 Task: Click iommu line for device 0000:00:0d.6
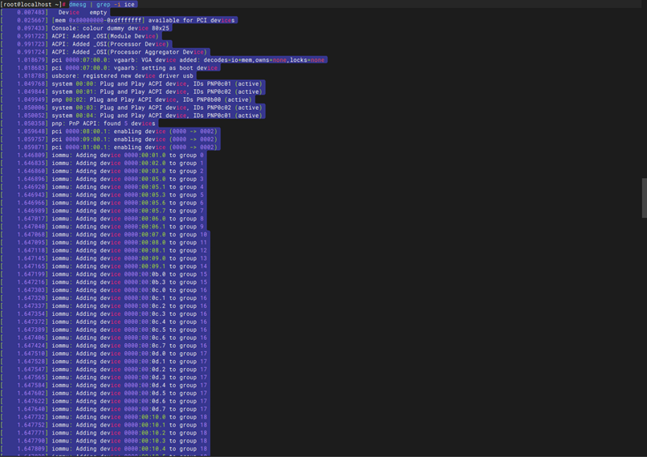(105, 401)
